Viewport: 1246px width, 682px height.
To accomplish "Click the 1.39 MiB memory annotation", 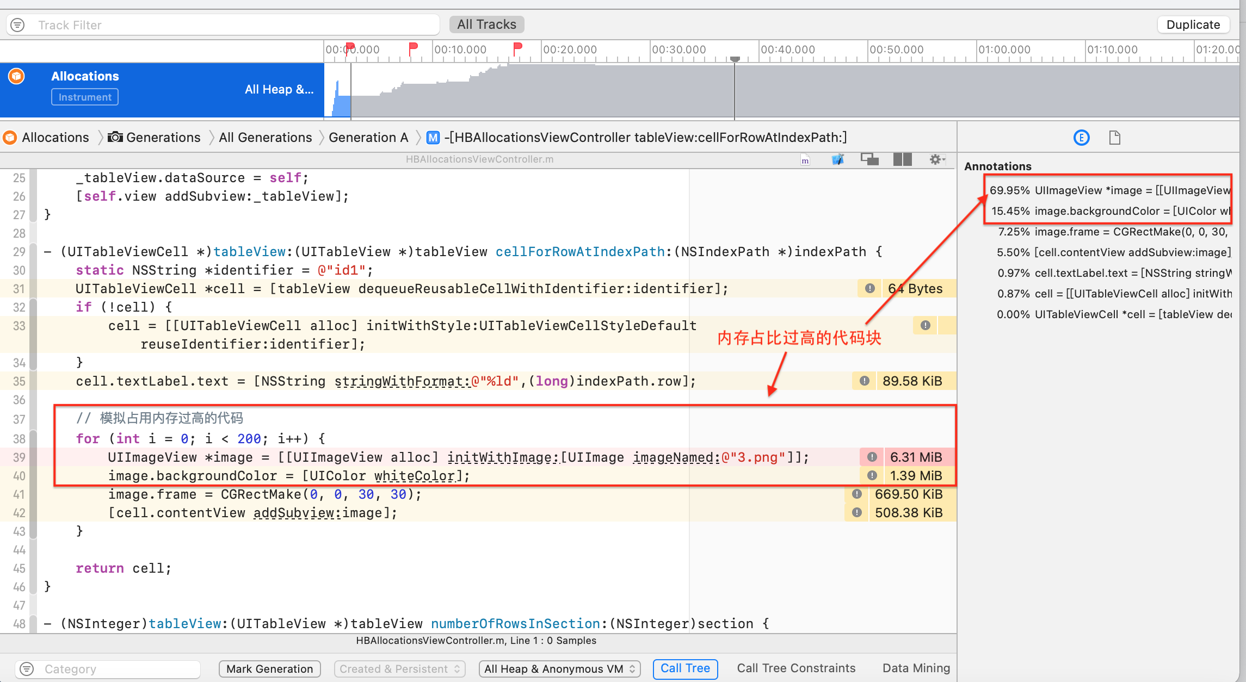I will 916,475.
